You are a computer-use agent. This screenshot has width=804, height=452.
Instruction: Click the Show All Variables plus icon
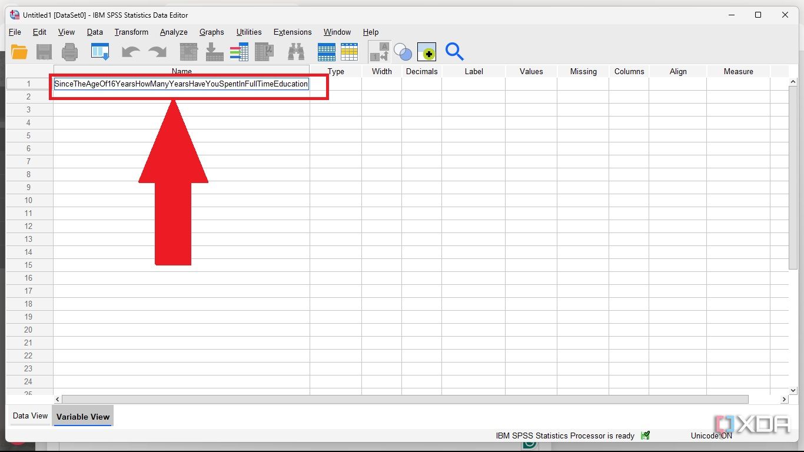pyautogui.click(x=427, y=52)
